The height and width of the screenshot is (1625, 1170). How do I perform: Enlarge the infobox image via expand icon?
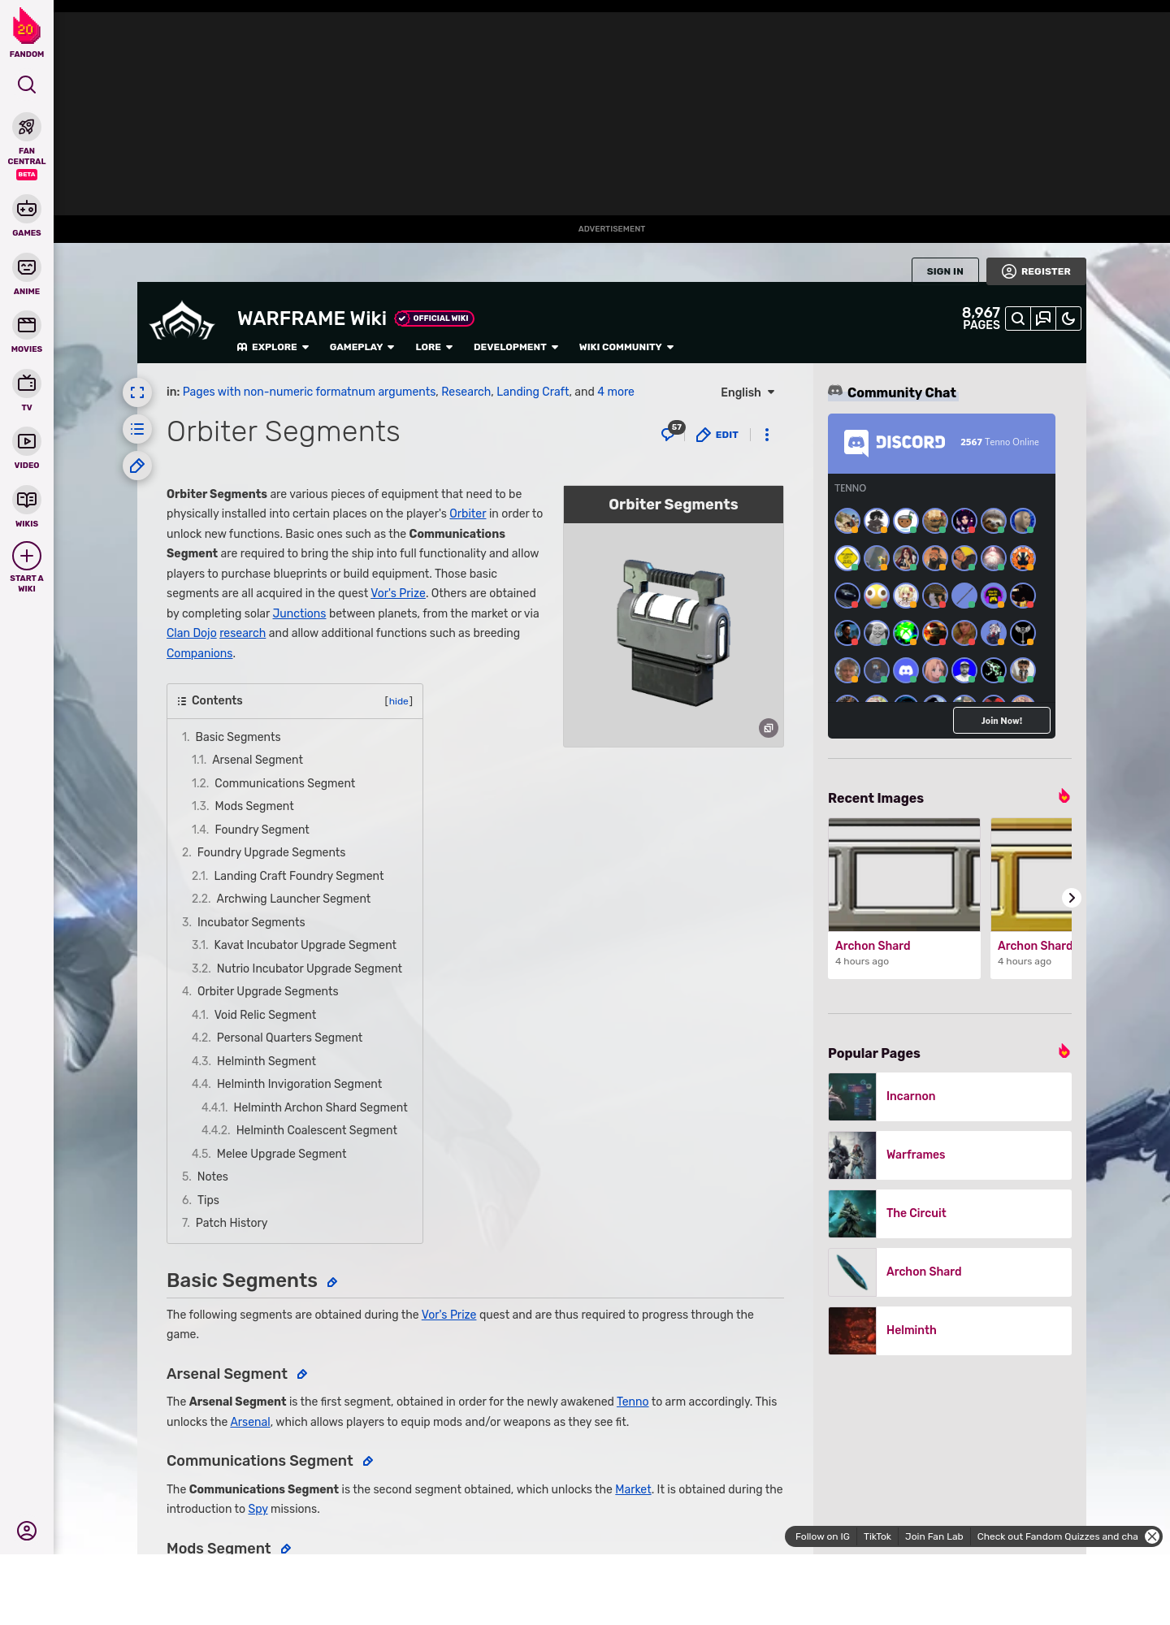pyautogui.click(x=769, y=728)
